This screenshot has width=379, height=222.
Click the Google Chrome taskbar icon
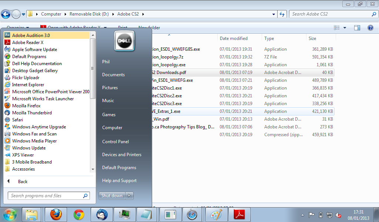[x=79, y=215]
